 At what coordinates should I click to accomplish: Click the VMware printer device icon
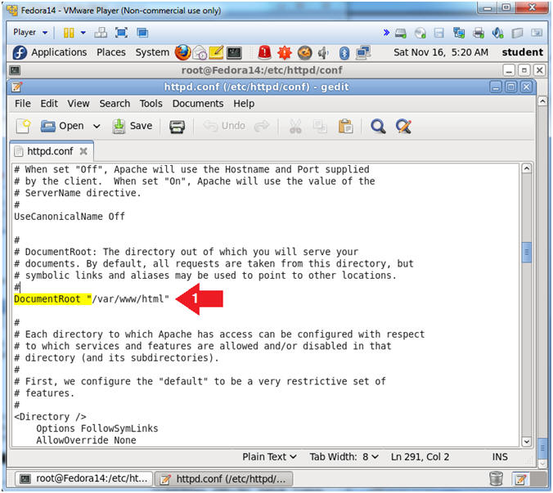coord(479,34)
